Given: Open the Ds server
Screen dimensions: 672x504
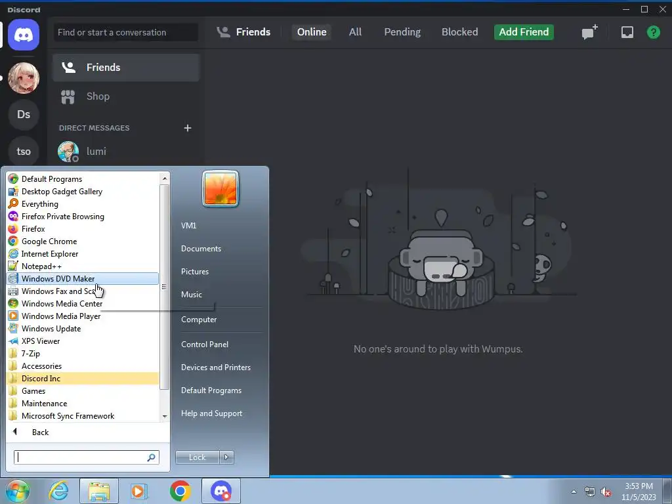Looking at the screenshot, I should point(24,114).
